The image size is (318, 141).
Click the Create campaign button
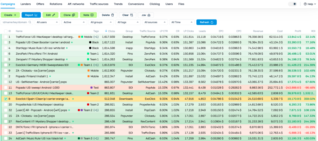point(10,15)
